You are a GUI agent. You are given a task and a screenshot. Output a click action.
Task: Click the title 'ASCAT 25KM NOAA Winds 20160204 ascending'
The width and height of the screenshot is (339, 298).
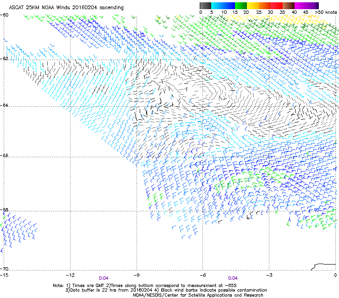[66, 8]
